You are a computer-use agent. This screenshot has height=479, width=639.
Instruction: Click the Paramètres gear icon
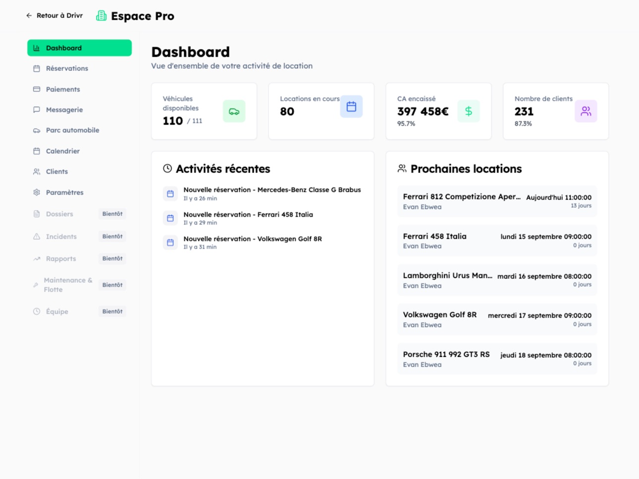click(37, 192)
